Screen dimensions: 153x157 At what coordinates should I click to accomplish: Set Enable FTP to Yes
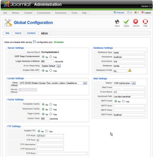pos(47,131)
